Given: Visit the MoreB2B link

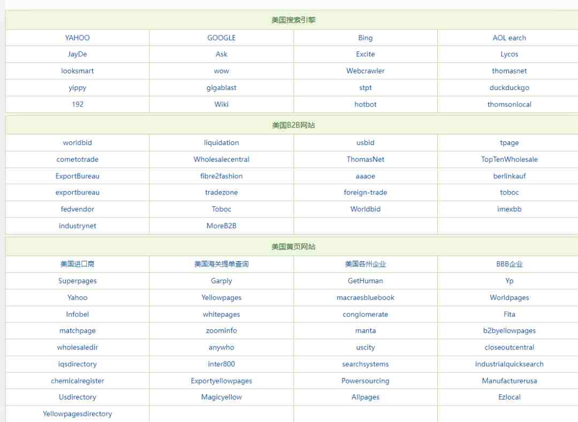Looking at the screenshot, I should tap(221, 226).
